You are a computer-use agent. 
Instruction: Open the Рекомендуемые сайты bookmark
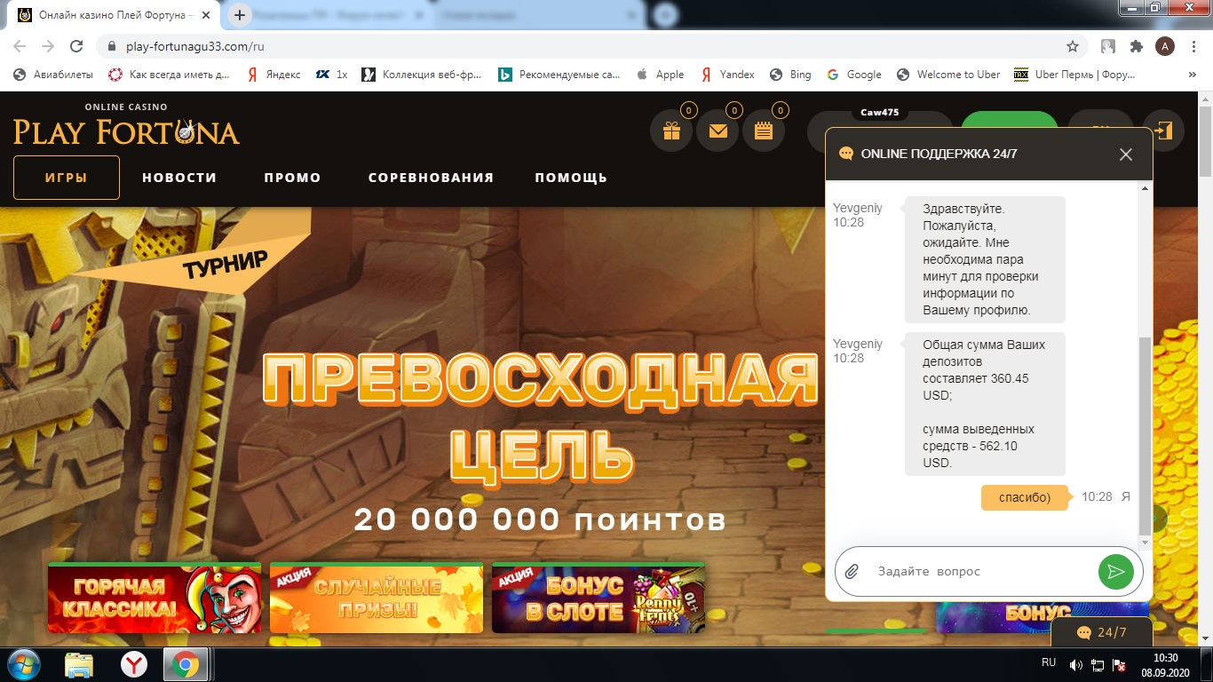click(x=559, y=75)
